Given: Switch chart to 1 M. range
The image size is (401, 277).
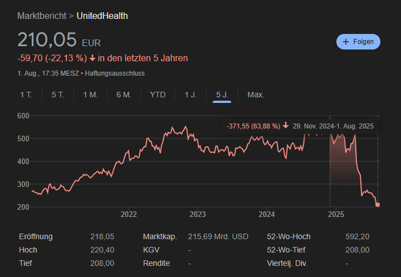Looking at the screenshot, I should click(91, 95).
